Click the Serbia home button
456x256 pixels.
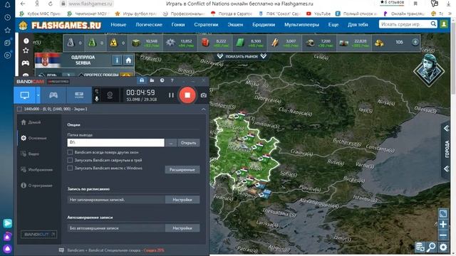point(128,60)
